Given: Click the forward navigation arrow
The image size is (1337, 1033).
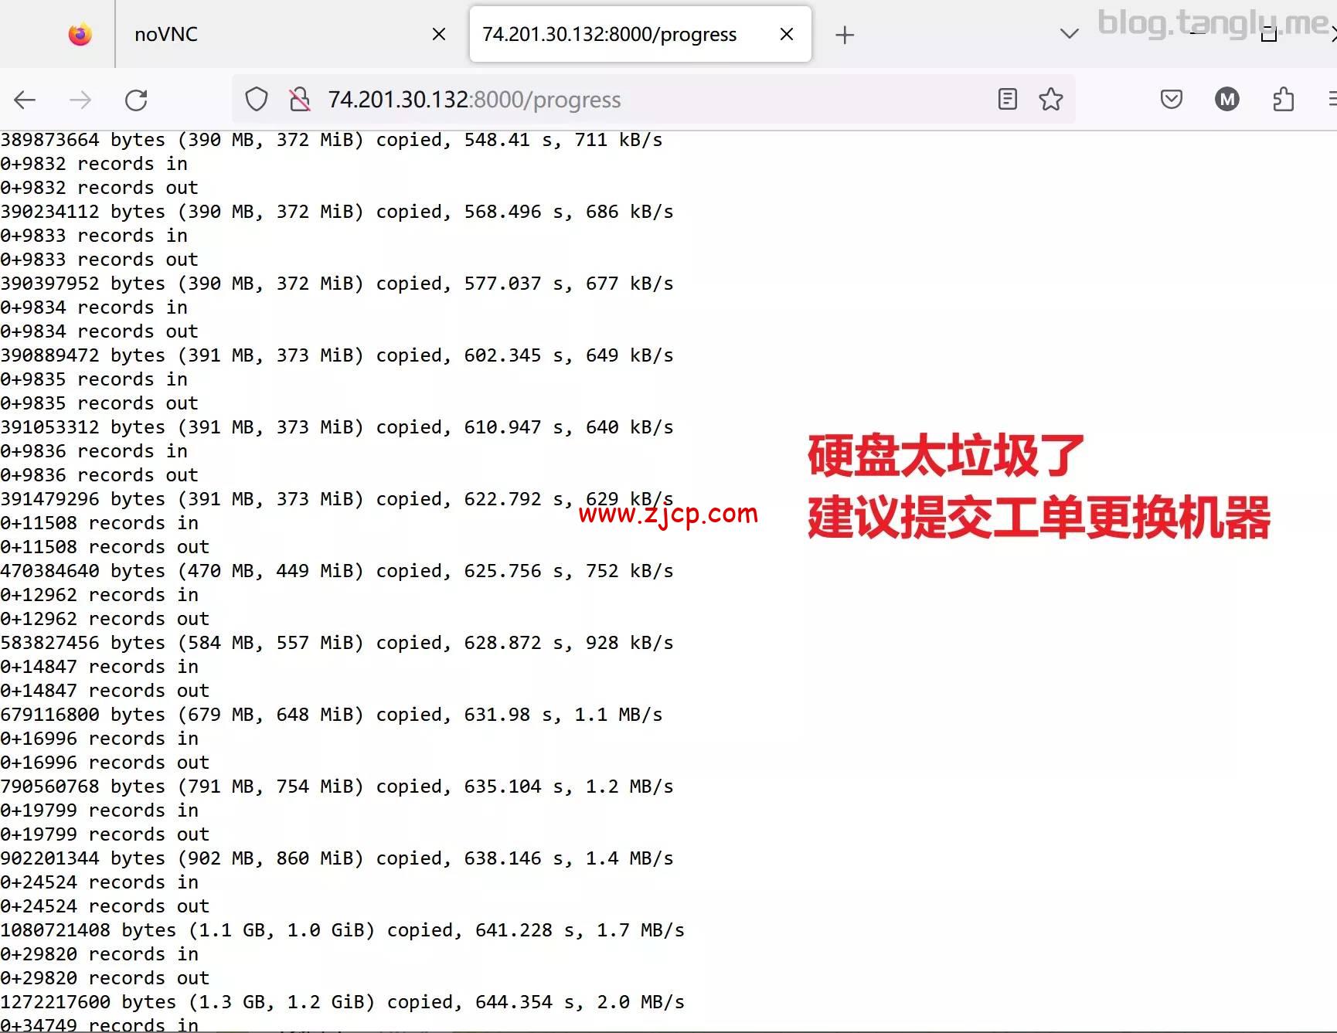Looking at the screenshot, I should (80, 100).
